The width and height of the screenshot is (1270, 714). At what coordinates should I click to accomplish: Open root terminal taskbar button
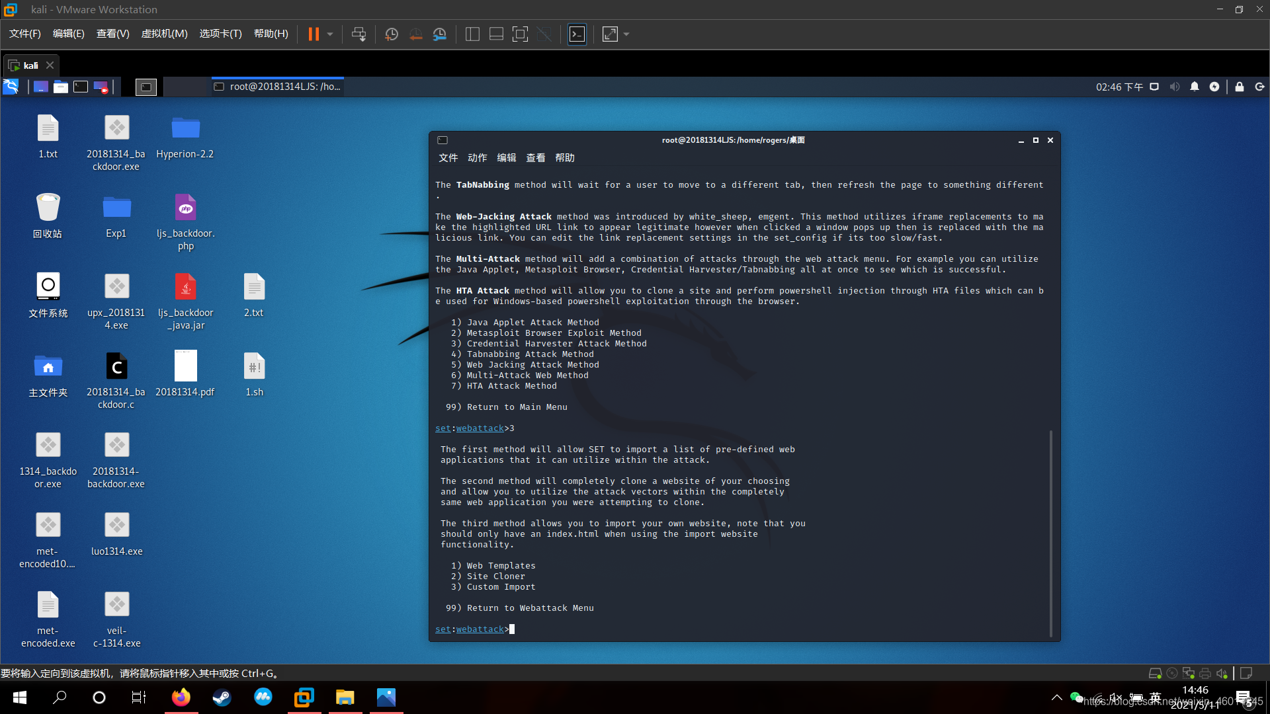point(278,87)
